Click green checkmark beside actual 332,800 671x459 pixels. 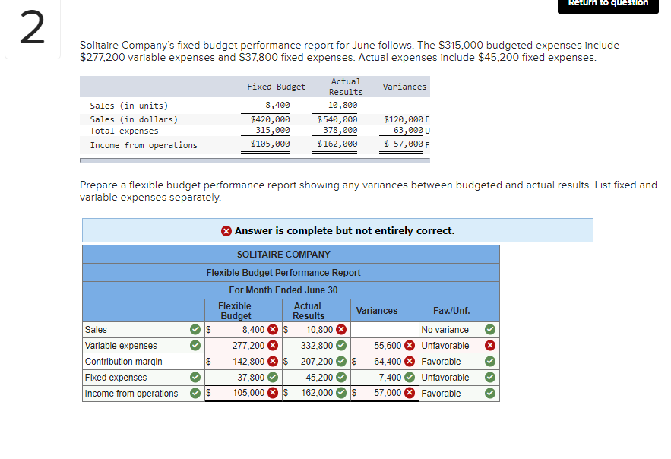(x=340, y=345)
